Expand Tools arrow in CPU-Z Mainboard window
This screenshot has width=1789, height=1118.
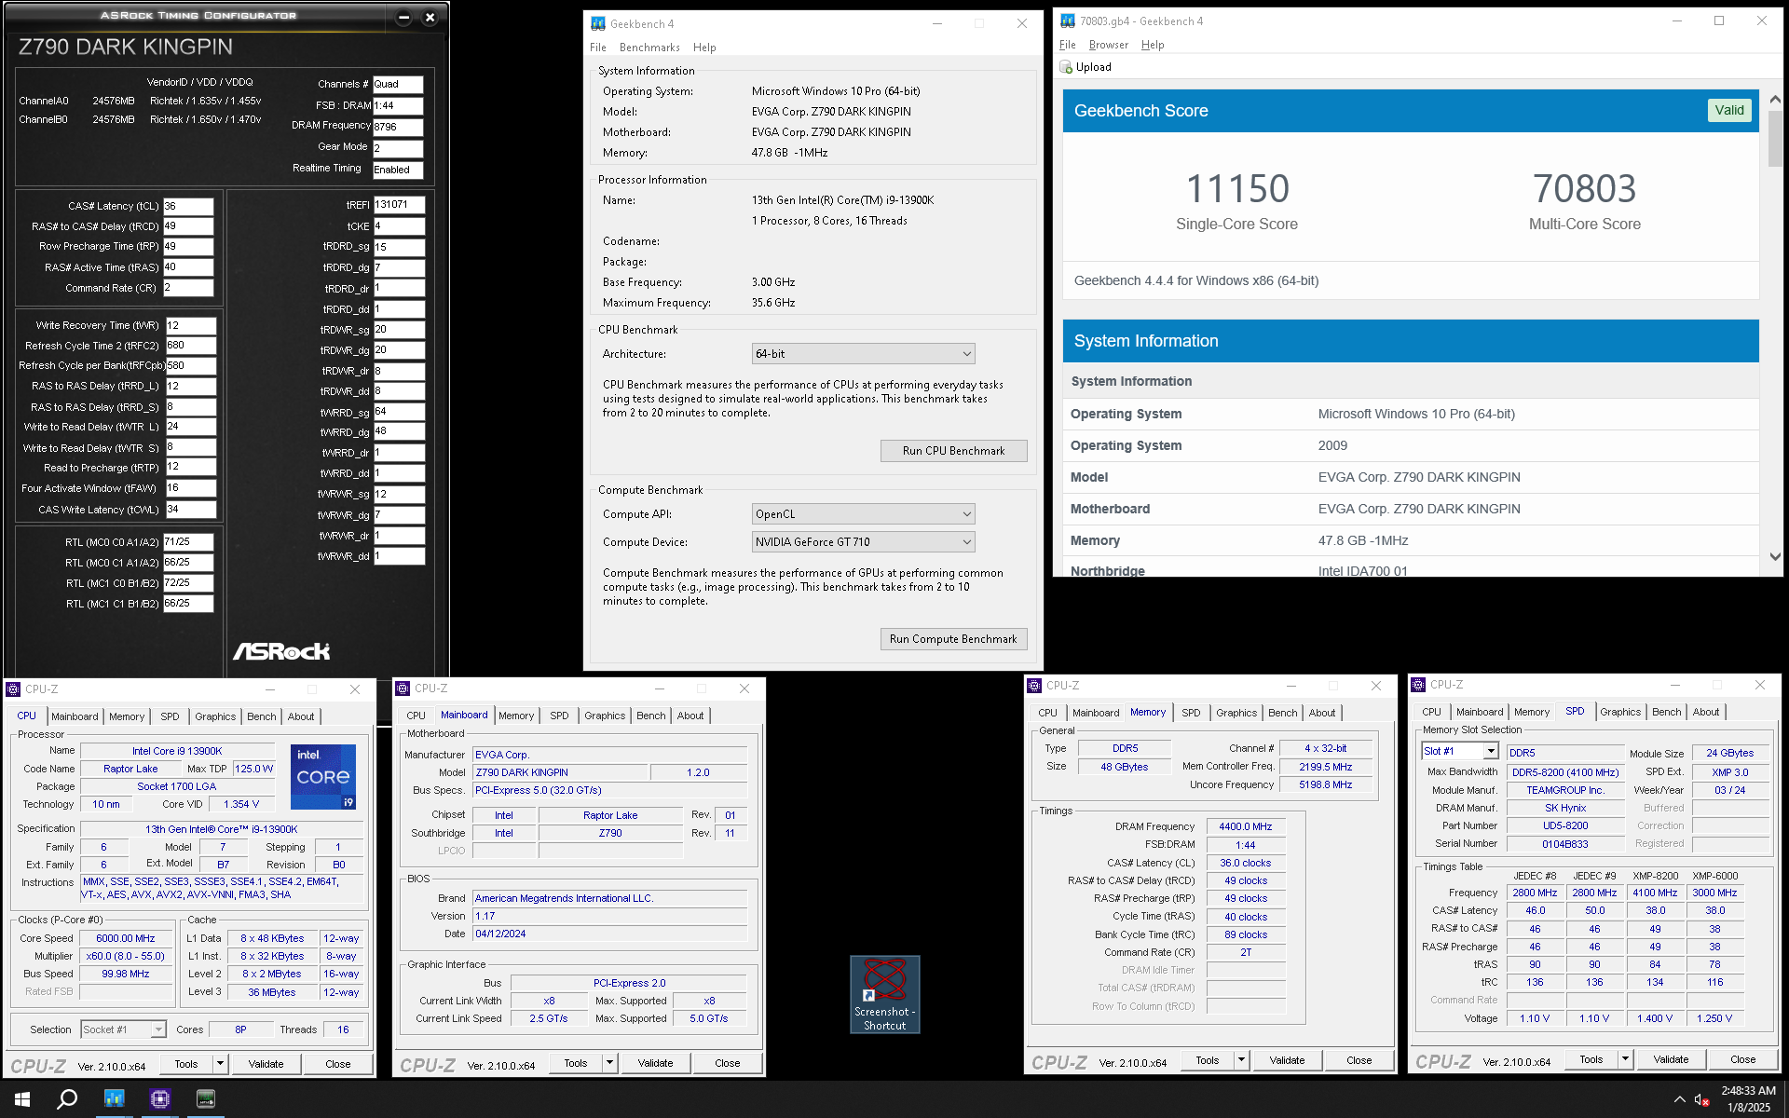pyautogui.click(x=609, y=1063)
